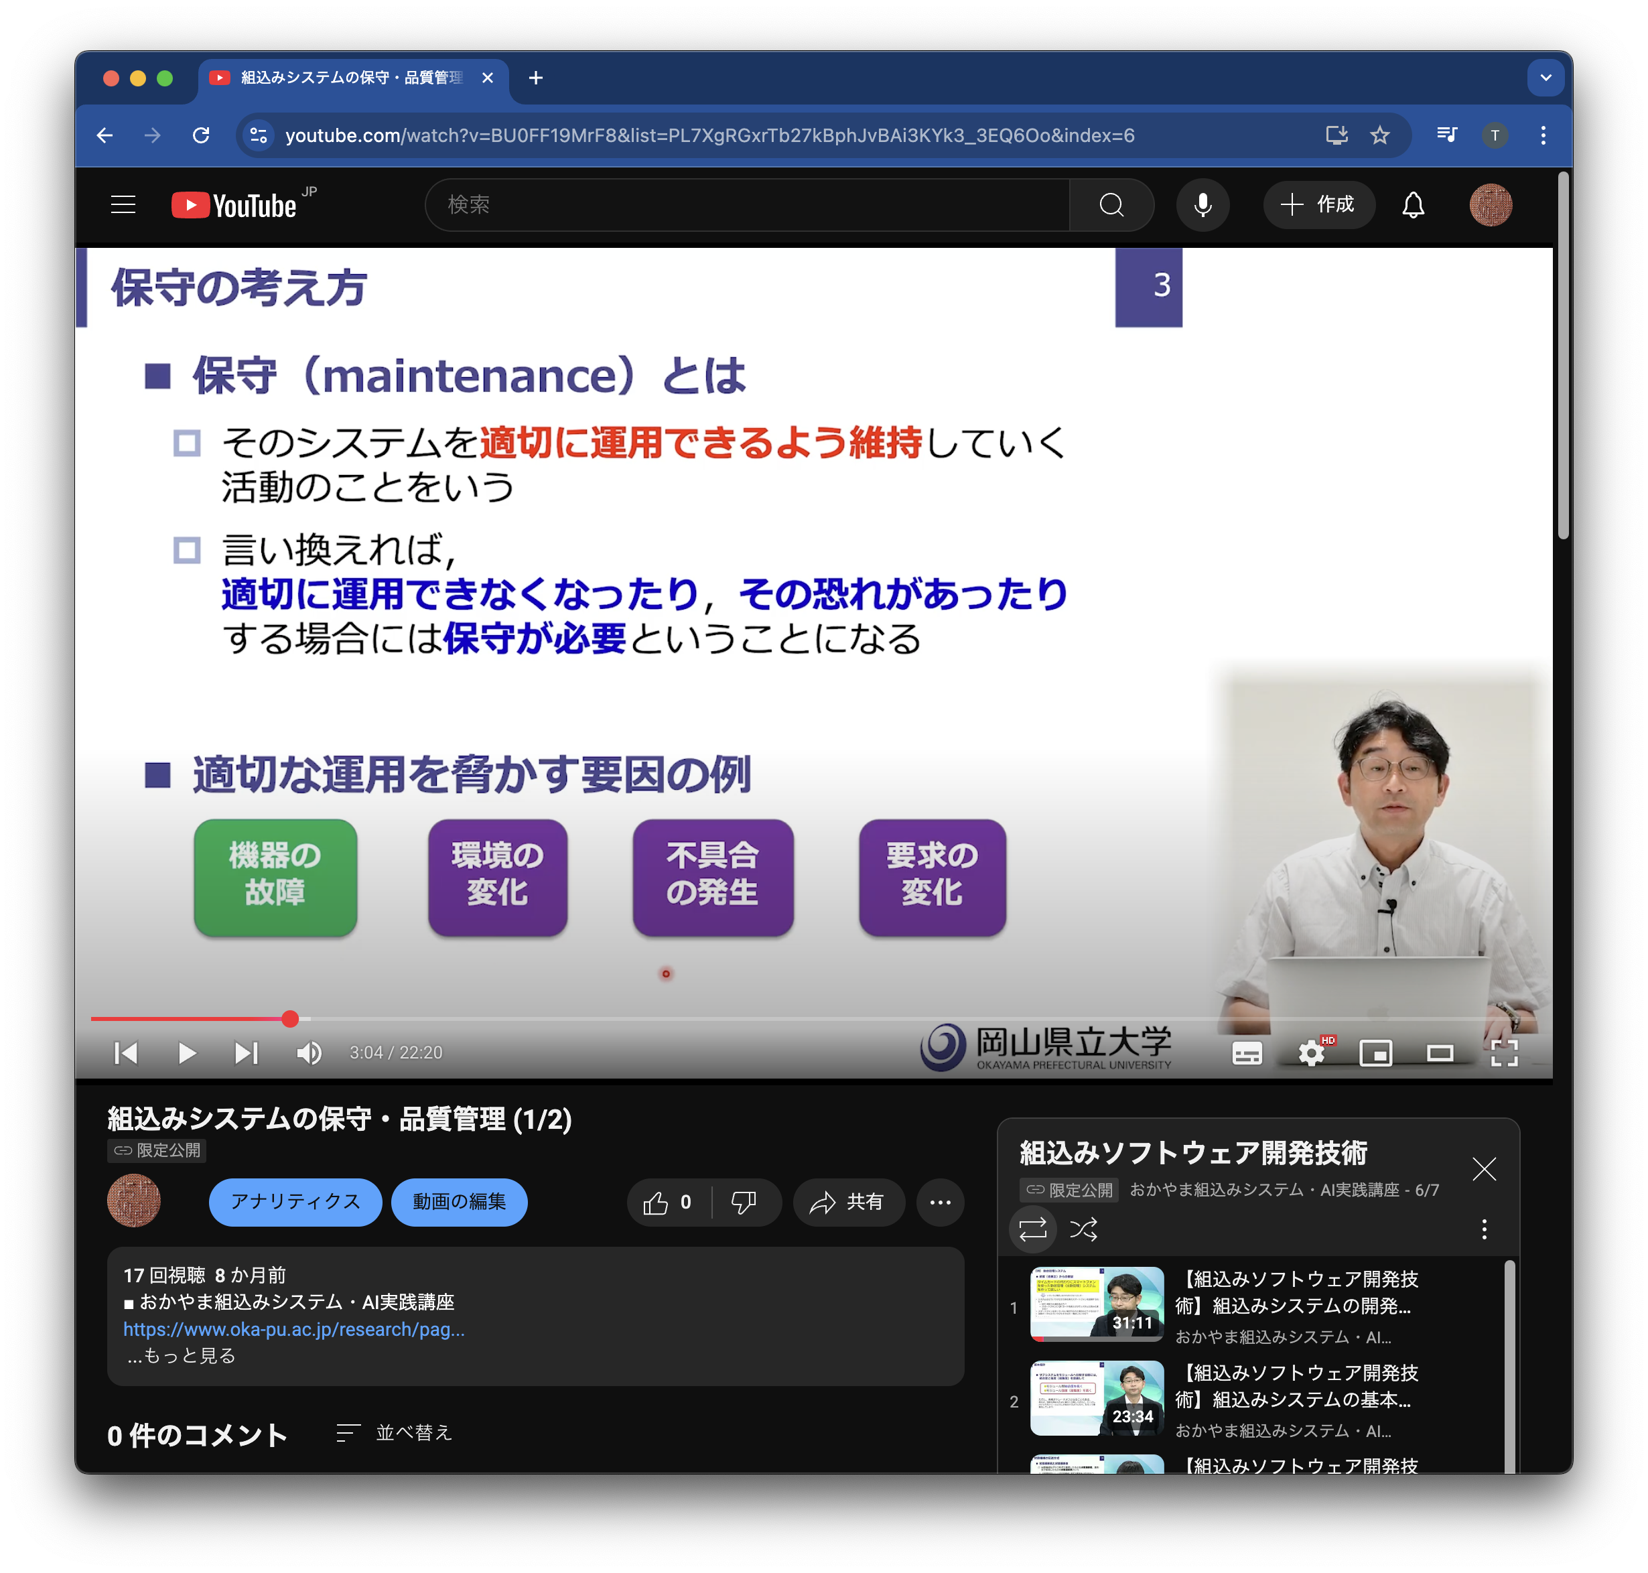Image resolution: width=1648 pixels, height=1573 pixels.
Task: Mute the video volume
Action: pos(310,1052)
